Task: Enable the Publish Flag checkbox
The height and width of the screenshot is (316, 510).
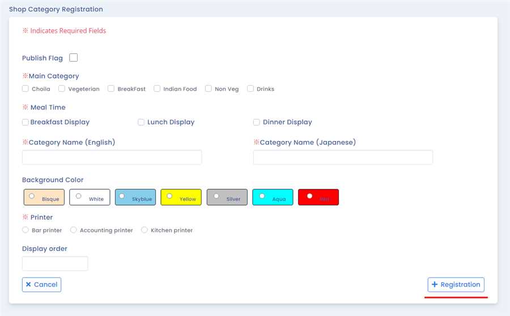Action: coord(73,58)
